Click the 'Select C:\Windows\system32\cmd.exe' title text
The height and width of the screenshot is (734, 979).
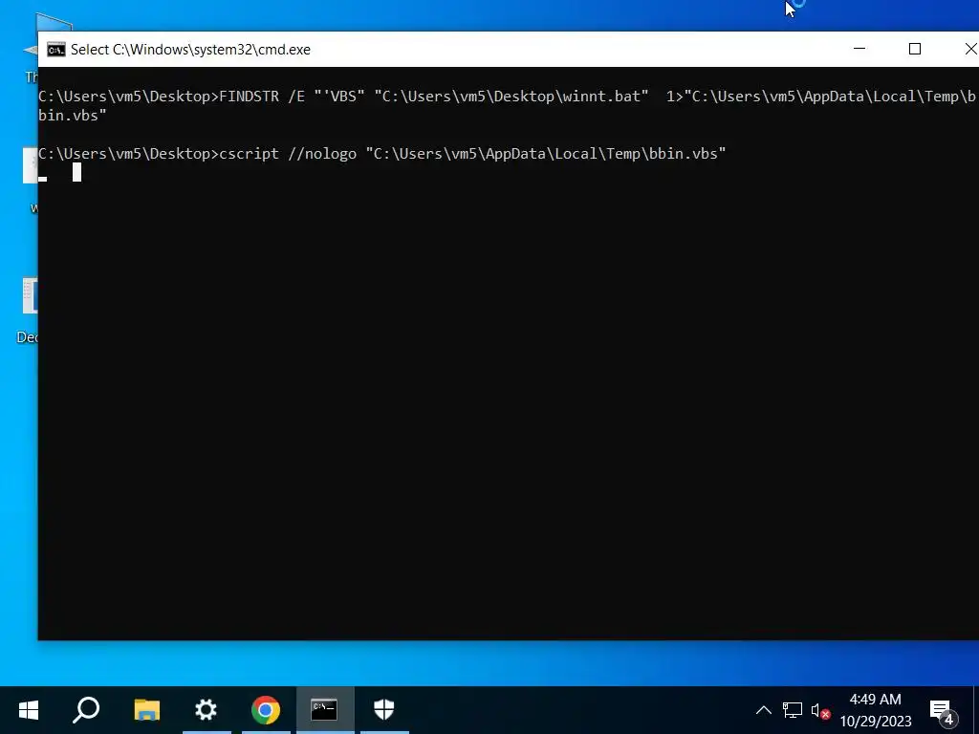point(190,50)
